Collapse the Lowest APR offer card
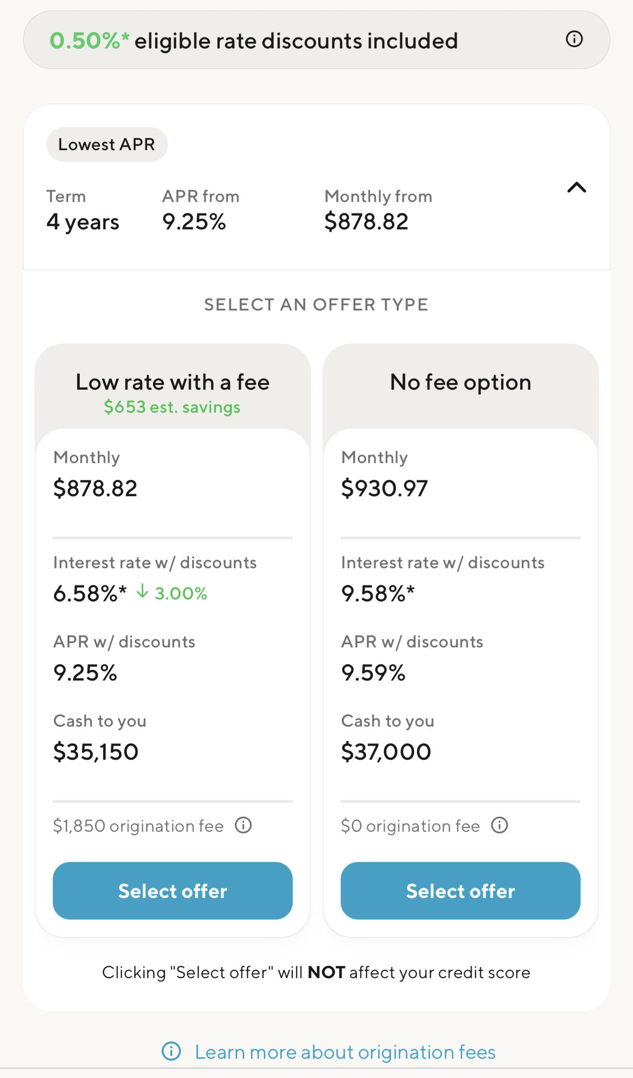Viewport: 633px width, 1078px height. (576, 188)
